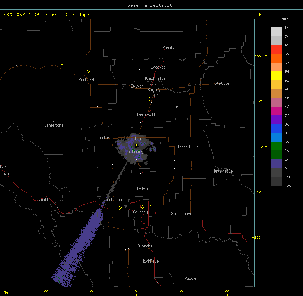Click the asterisk marker above Limestone
This screenshot has width=303, height=296.
coord(54,122)
